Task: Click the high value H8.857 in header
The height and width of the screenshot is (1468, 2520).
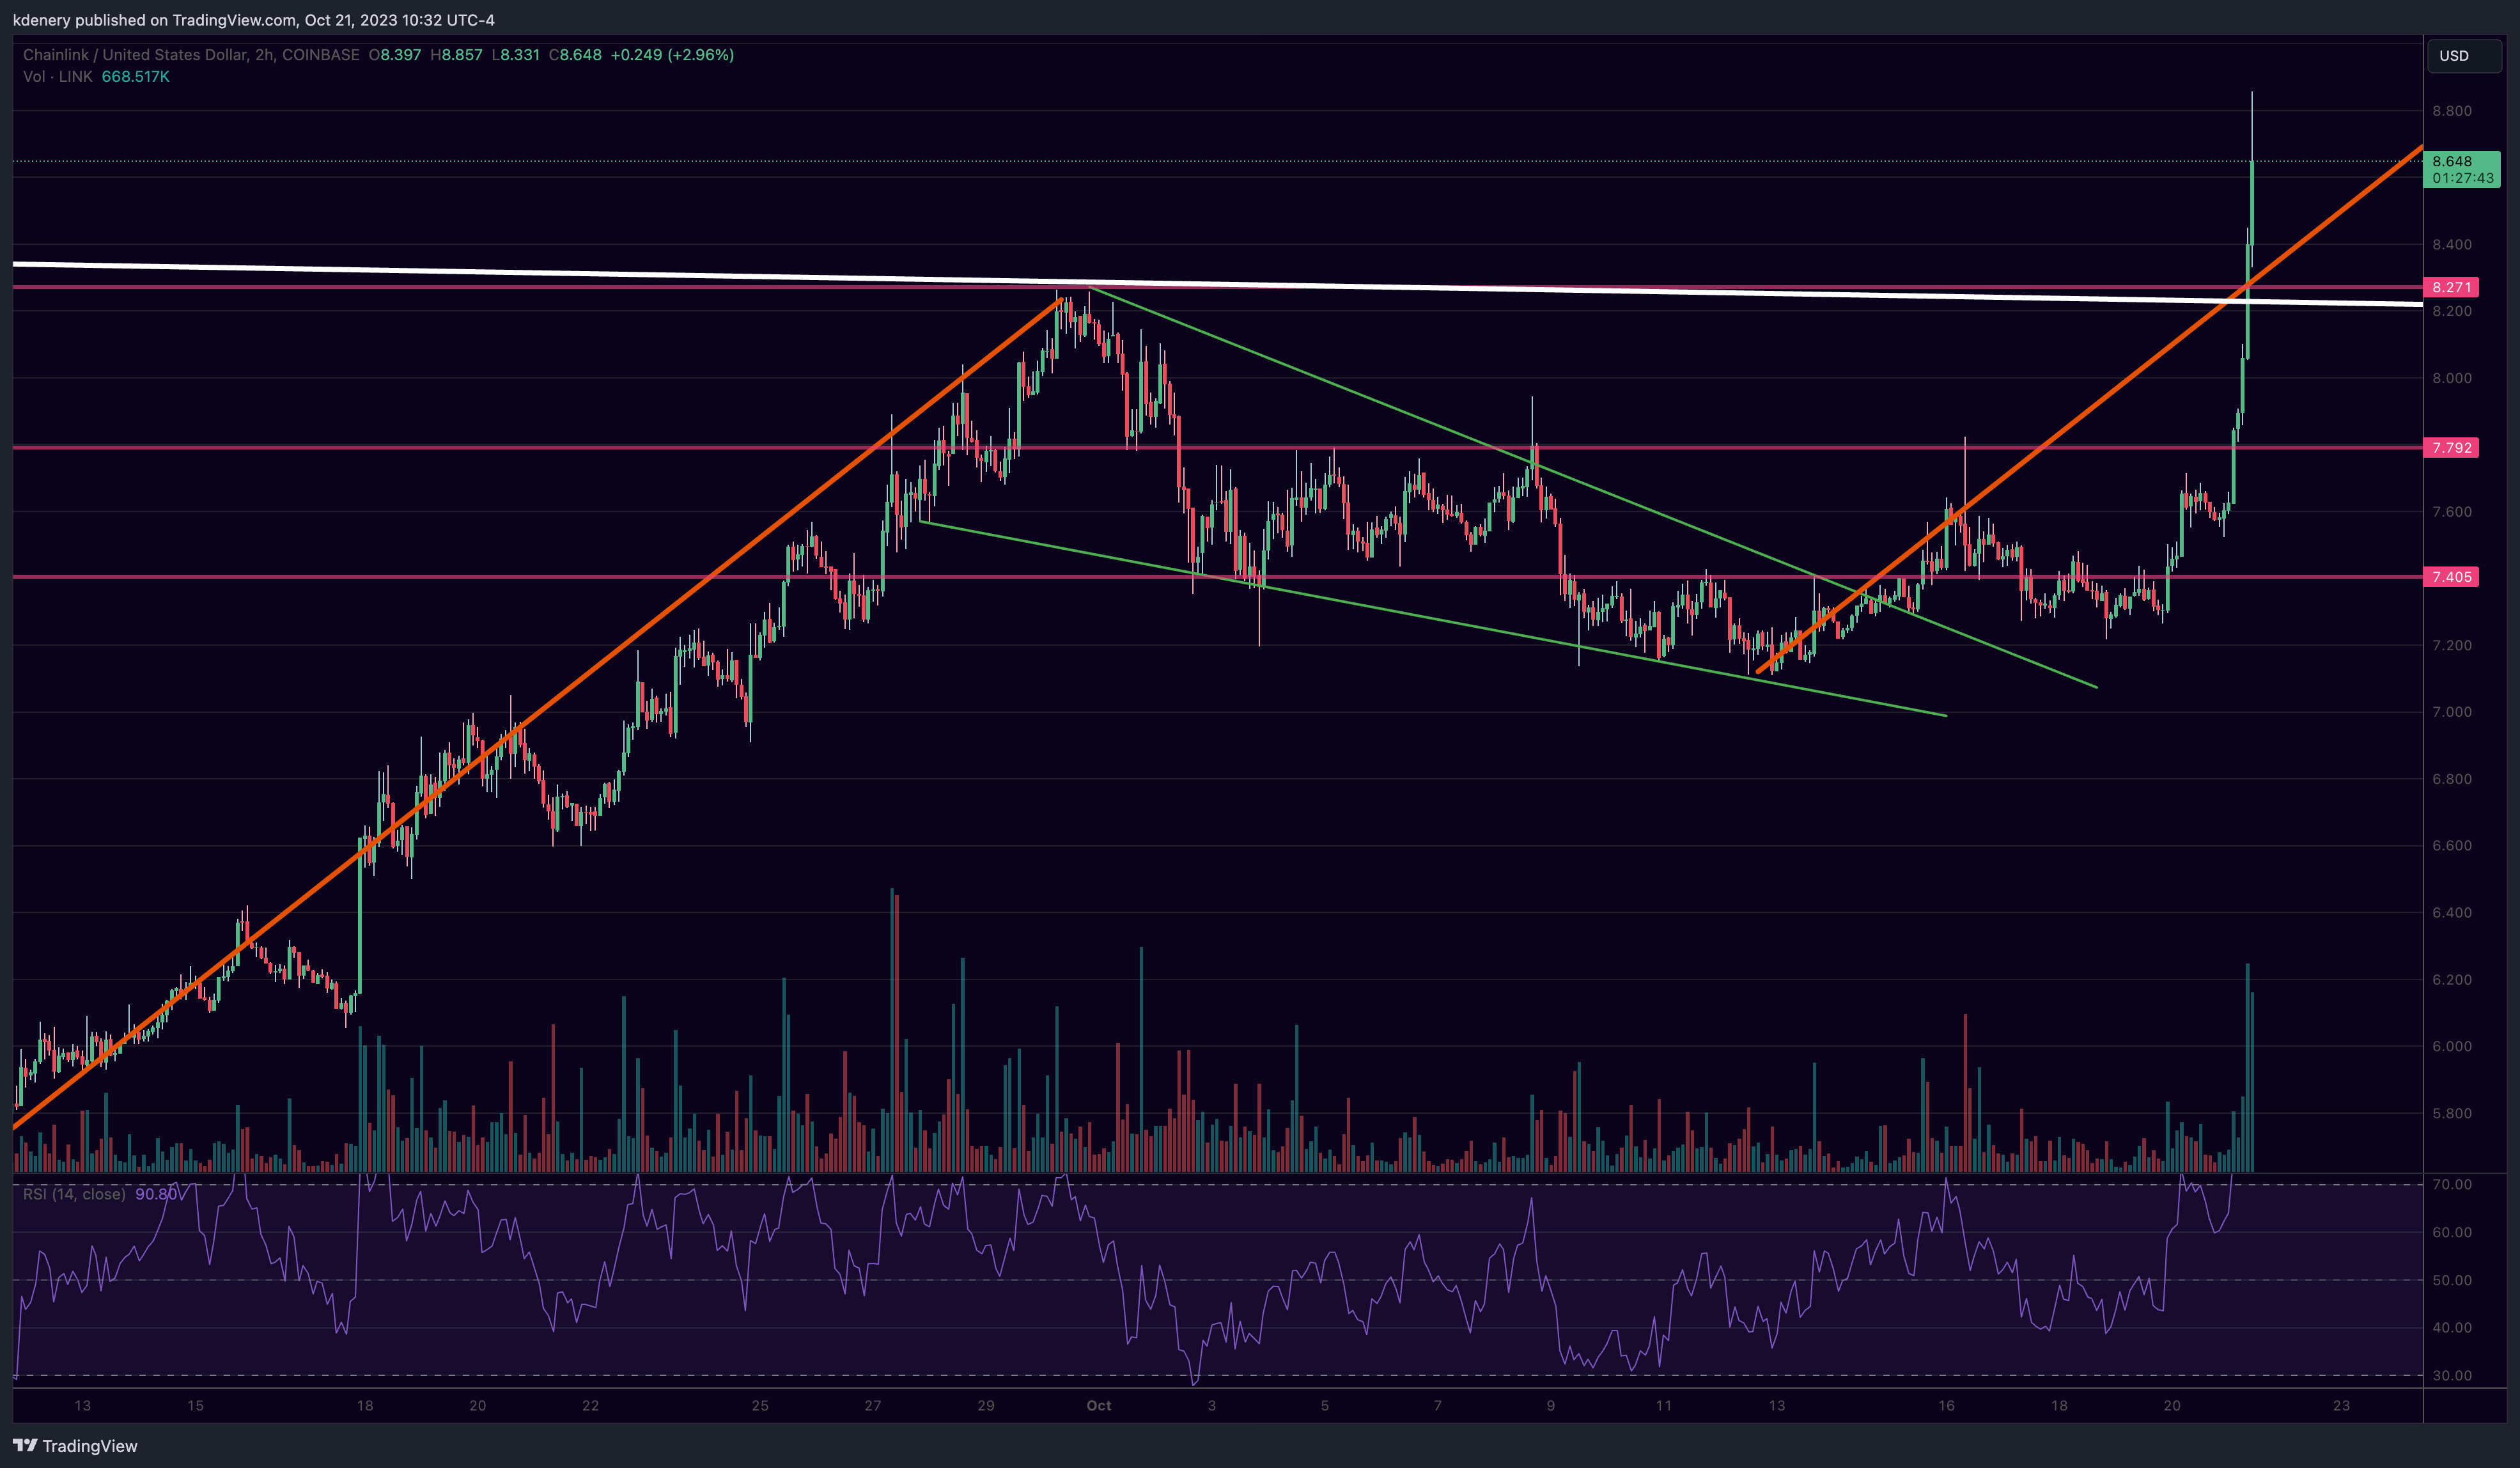Action: point(456,55)
